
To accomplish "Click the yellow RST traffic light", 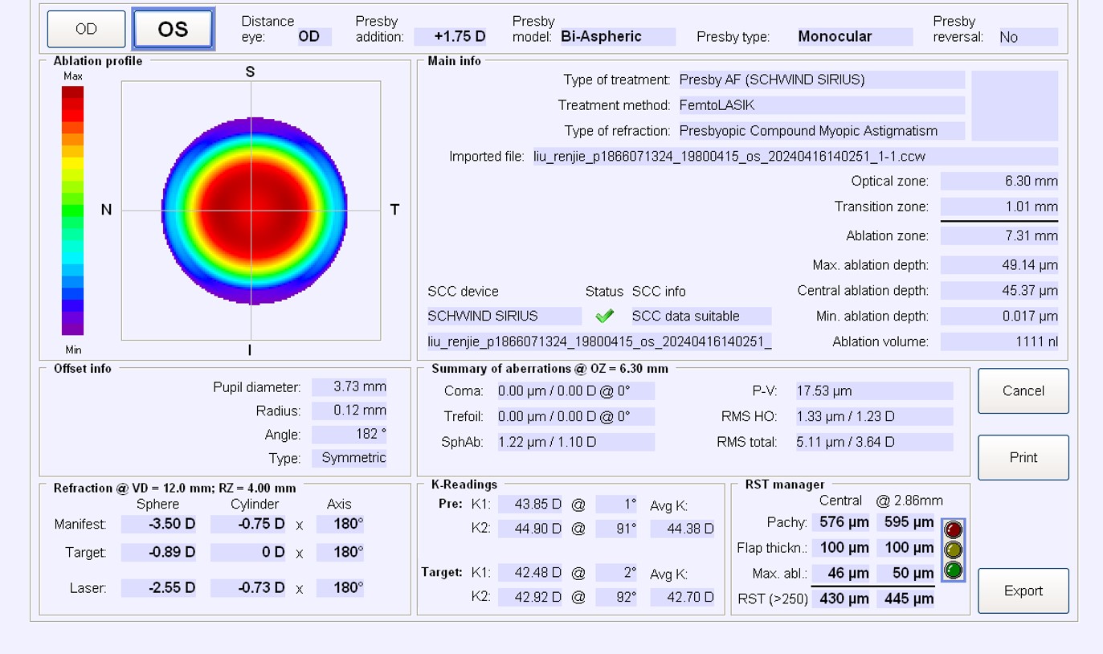I will coord(953,550).
